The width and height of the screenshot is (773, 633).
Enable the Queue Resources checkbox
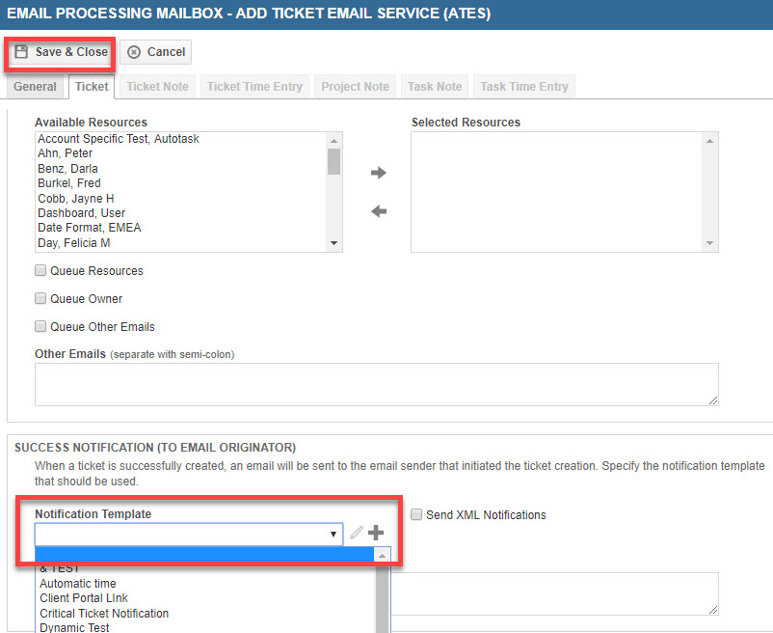(x=40, y=270)
